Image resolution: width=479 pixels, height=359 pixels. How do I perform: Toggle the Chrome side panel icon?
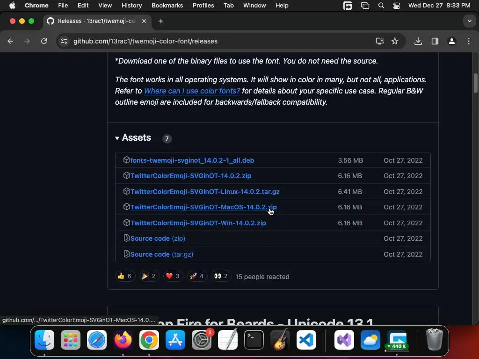point(435,41)
